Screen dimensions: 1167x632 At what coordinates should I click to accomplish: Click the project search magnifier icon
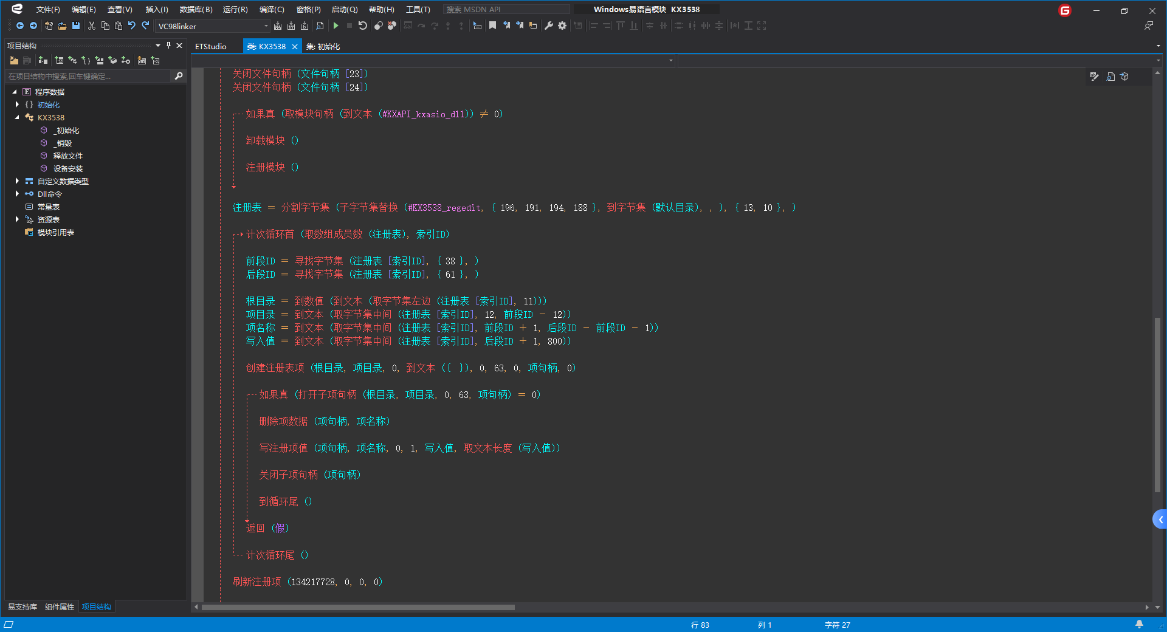pos(179,76)
